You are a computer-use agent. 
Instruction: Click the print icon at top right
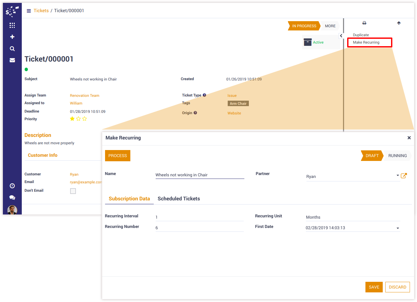tap(364, 23)
